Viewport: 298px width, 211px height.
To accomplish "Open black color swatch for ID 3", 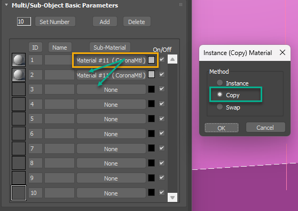I will pyautogui.click(x=151, y=89).
